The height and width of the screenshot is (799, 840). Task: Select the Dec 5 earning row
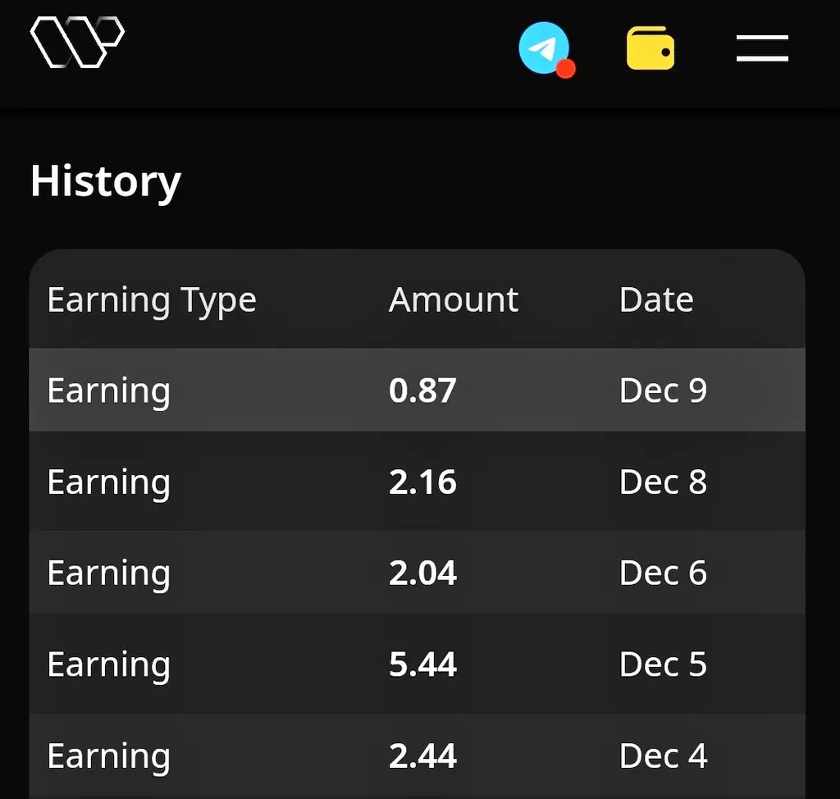coord(417,664)
